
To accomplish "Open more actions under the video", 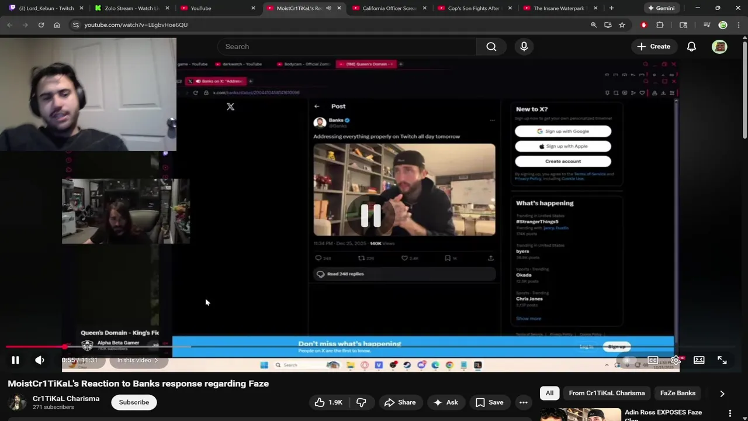I will point(524,402).
